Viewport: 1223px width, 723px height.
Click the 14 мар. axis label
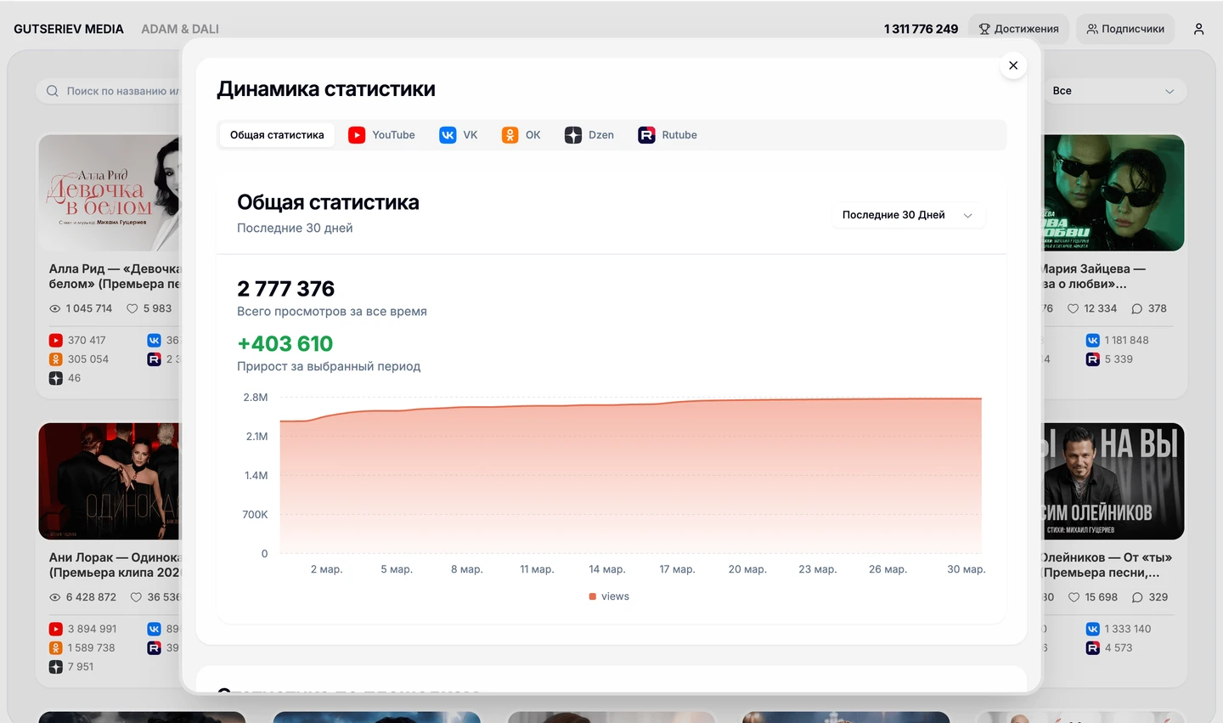point(607,569)
